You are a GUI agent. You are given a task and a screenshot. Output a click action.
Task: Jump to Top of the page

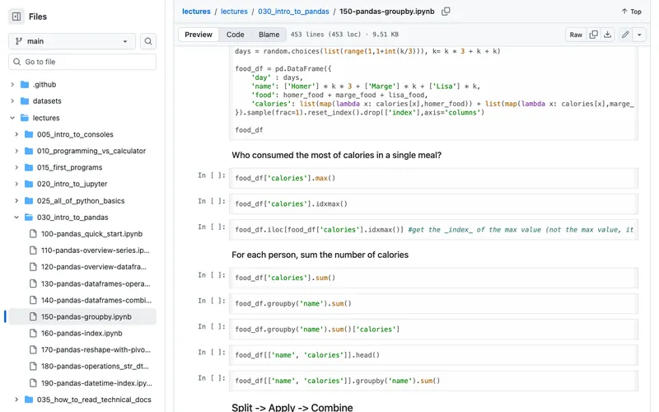631,12
